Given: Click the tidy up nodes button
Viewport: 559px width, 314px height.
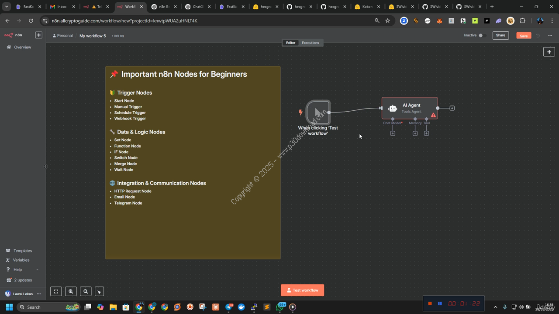Looking at the screenshot, I should [x=99, y=291].
